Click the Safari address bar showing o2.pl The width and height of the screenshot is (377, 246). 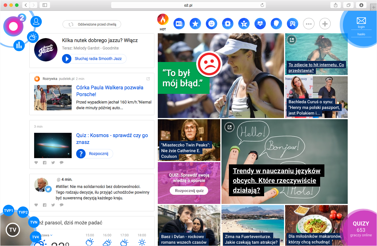click(188, 5)
